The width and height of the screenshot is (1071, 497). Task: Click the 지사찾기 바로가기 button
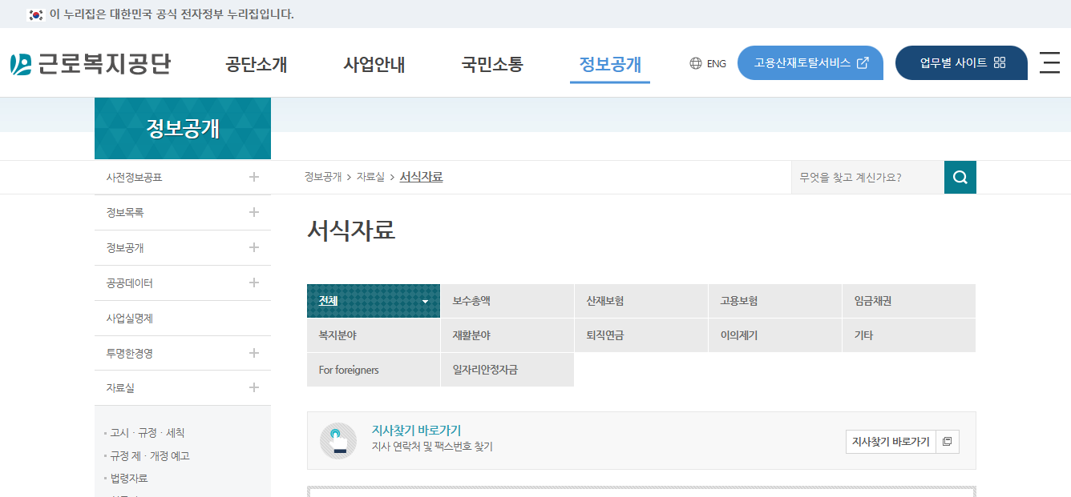[892, 441]
